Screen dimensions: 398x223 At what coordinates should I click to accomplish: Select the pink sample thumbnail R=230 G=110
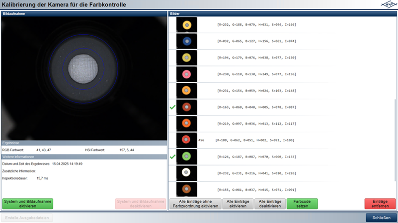coord(186,74)
